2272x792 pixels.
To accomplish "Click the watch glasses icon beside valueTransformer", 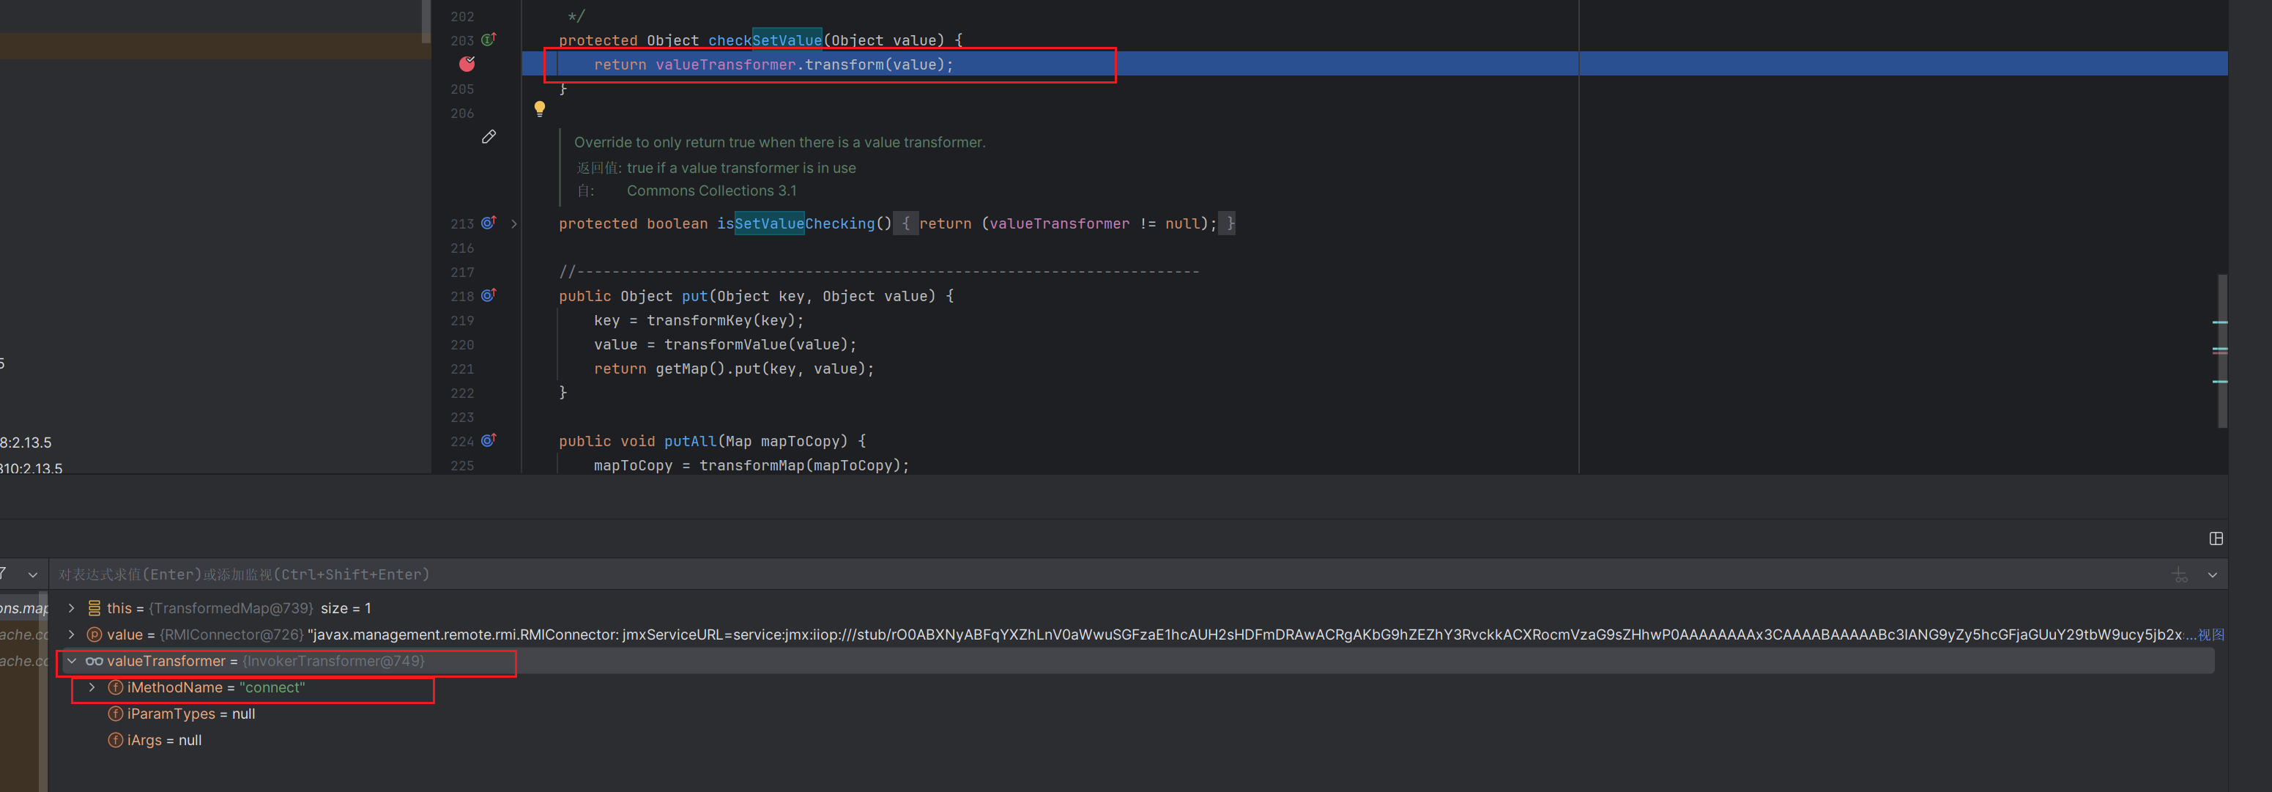I will (94, 662).
